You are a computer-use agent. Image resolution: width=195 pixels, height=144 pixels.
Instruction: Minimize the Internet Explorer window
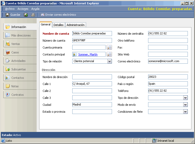click(182, 3)
